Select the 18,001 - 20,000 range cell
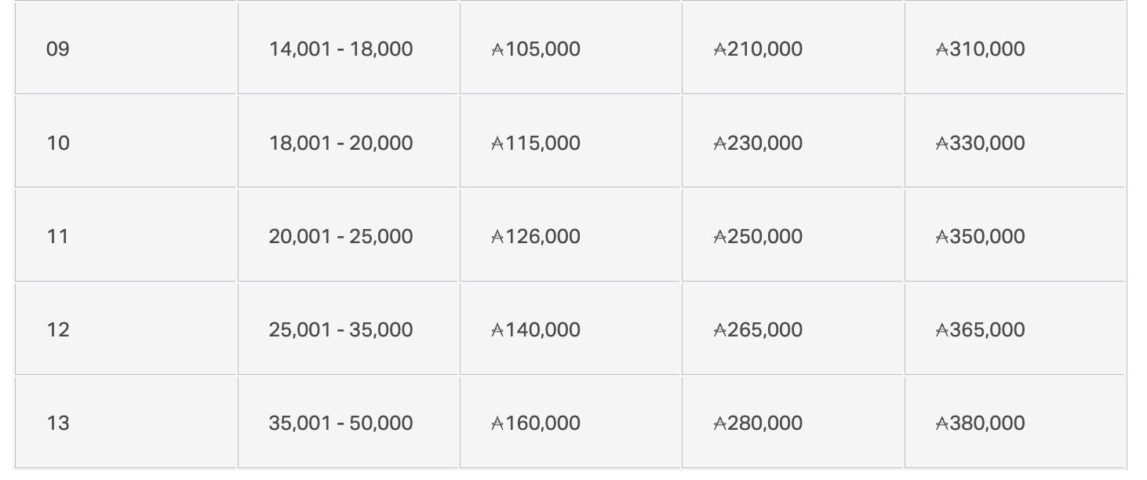1147x480 pixels. tap(340, 143)
